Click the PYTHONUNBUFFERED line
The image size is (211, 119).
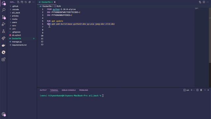tap(60, 15)
